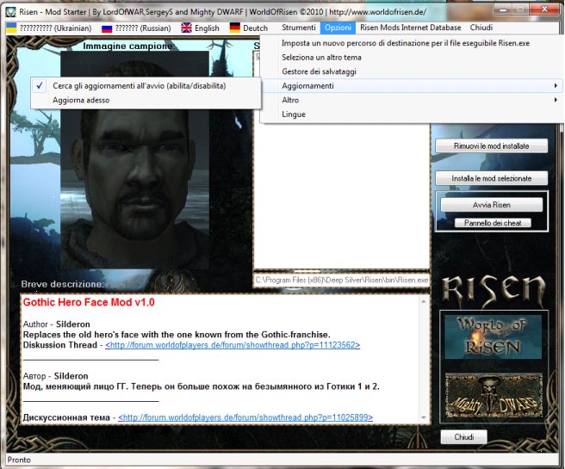Viewport: 565px width, 469px height.
Task: Open the Russian discussion thread link
Action: [245, 417]
